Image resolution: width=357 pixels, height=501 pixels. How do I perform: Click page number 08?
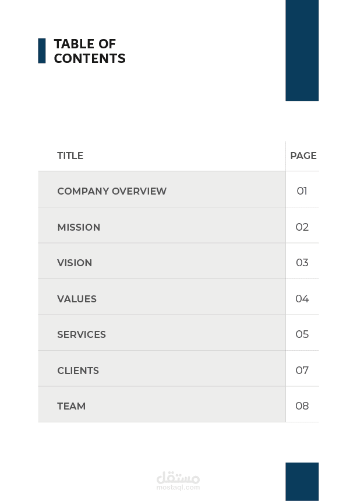click(302, 406)
